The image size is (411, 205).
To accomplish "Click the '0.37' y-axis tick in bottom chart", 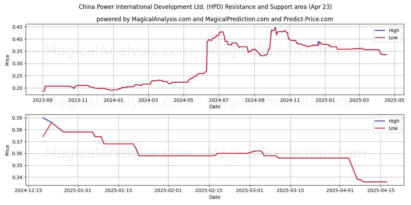I will click(17, 142).
